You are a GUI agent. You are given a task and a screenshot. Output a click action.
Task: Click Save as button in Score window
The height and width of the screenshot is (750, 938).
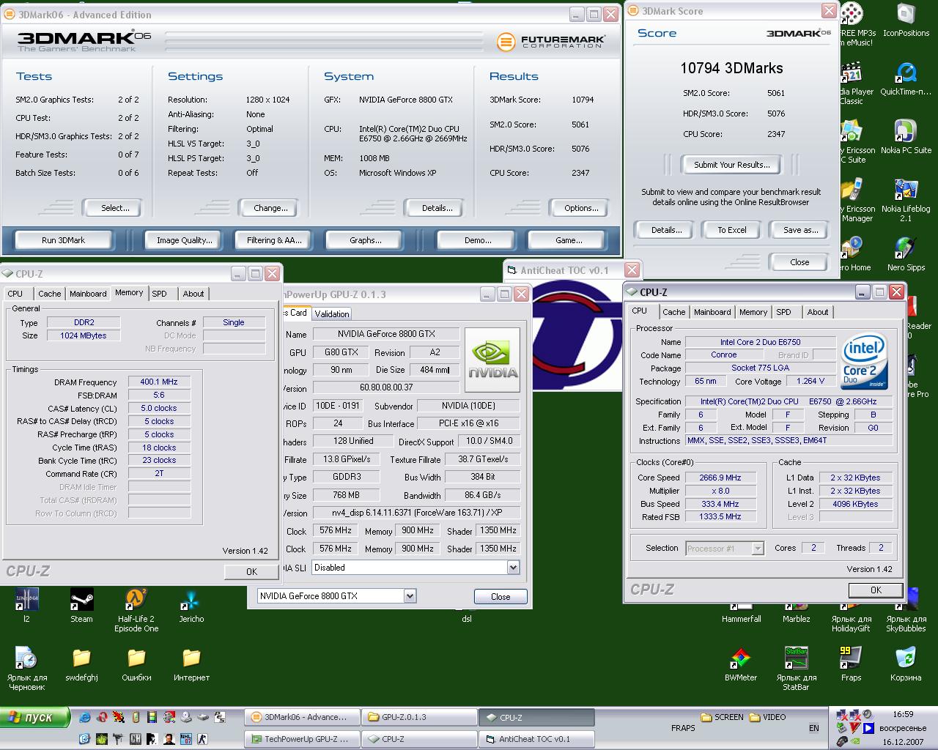click(x=801, y=230)
